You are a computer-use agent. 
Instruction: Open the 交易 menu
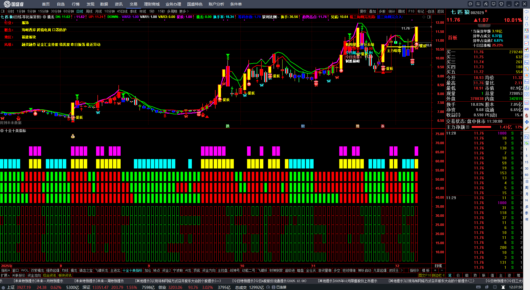(x=133, y=4)
